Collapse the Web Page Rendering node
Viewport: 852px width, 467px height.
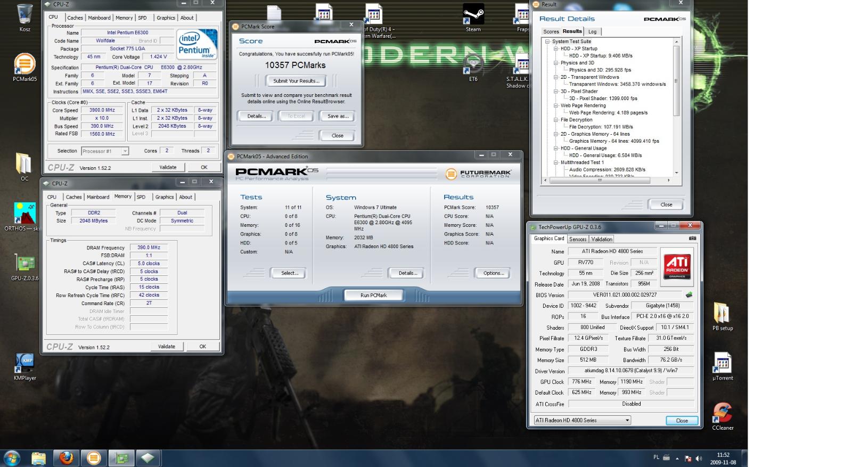click(556, 105)
